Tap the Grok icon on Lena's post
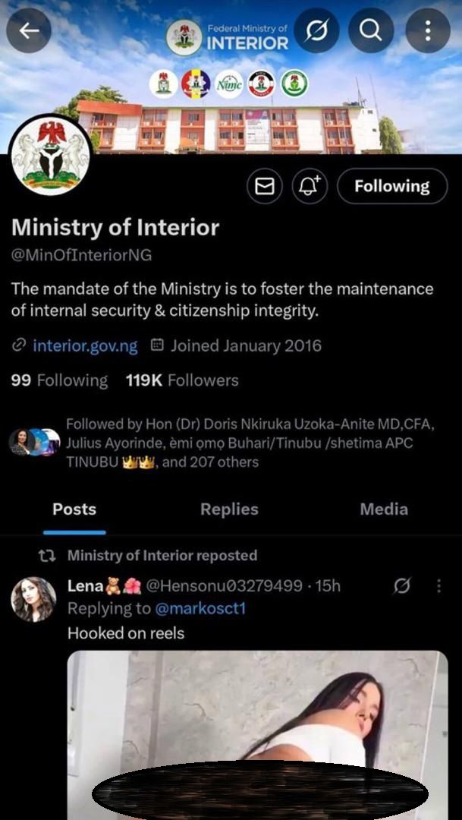The height and width of the screenshot is (820, 462). point(403,586)
